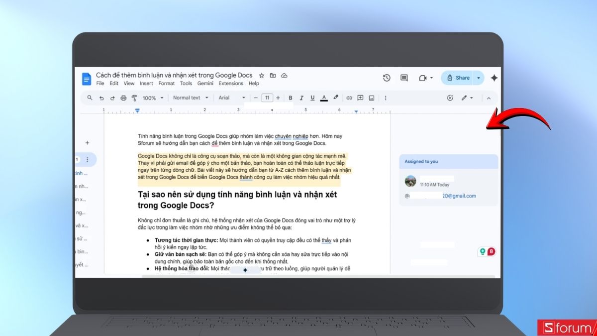This screenshot has height=336, width=597.
Task: Open the Gemini menu
Action: pos(205,84)
